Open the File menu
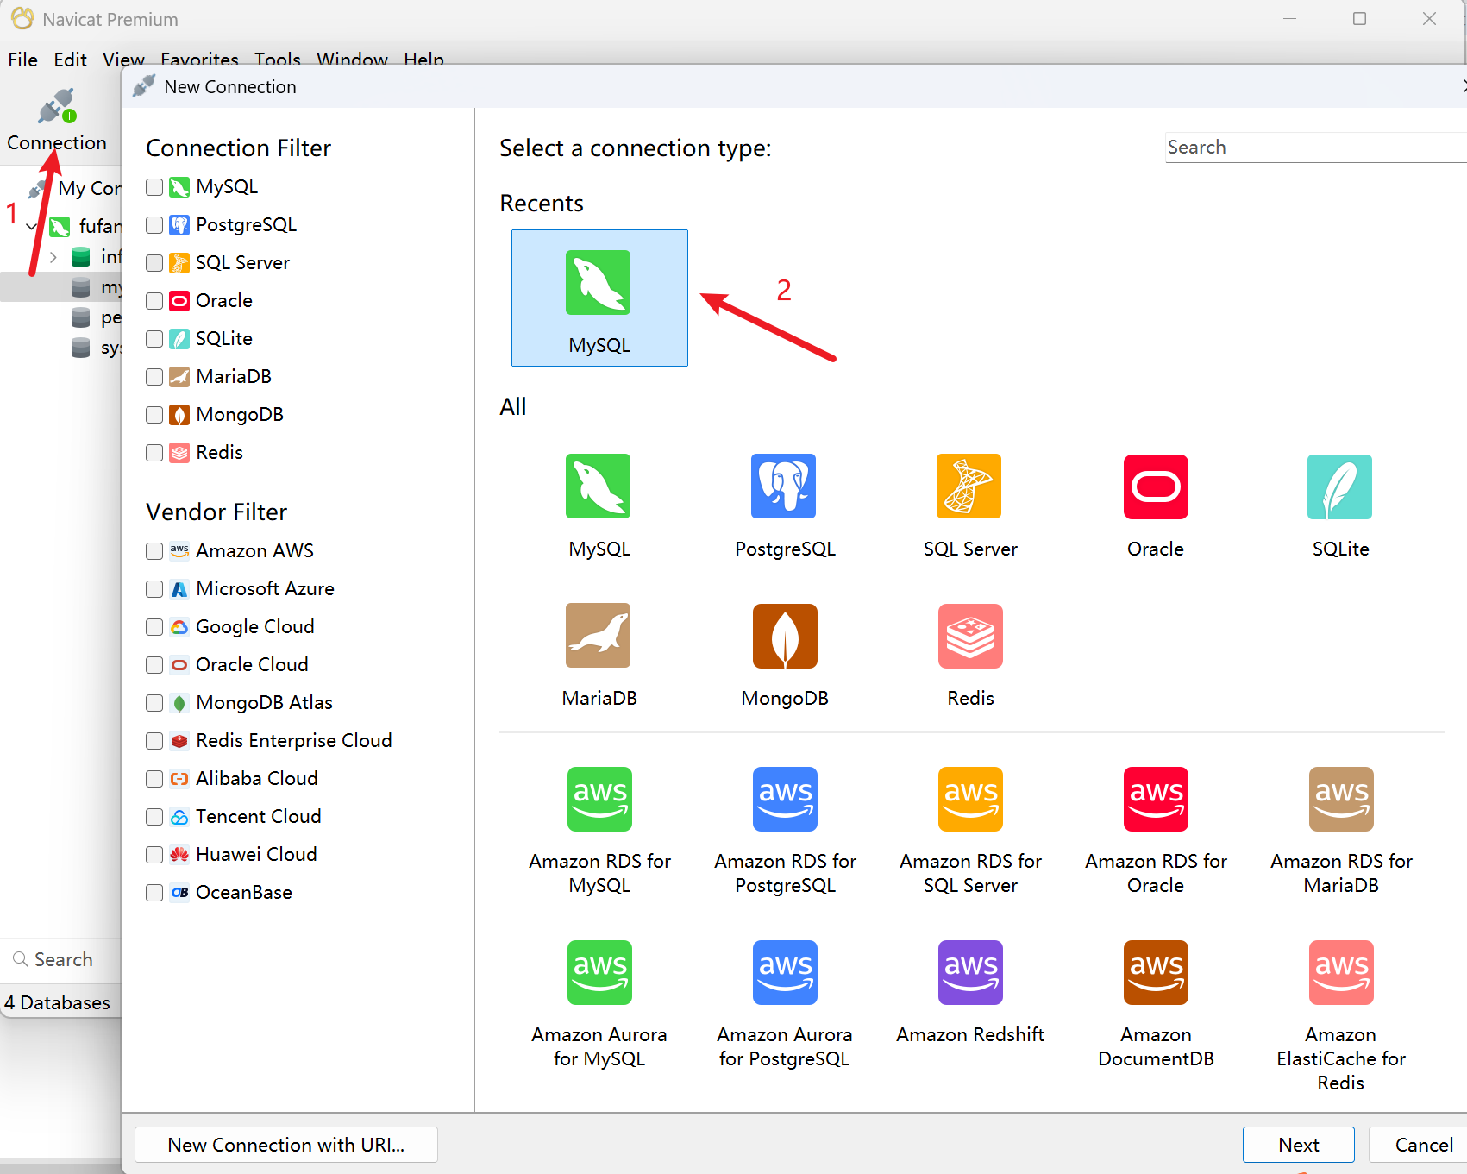 coord(22,60)
